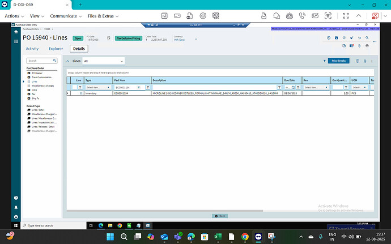Click the calendar icon beside PO Date

tap(108, 38)
